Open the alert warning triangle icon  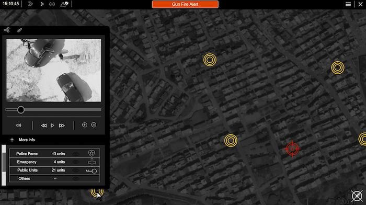[x=64, y=4]
